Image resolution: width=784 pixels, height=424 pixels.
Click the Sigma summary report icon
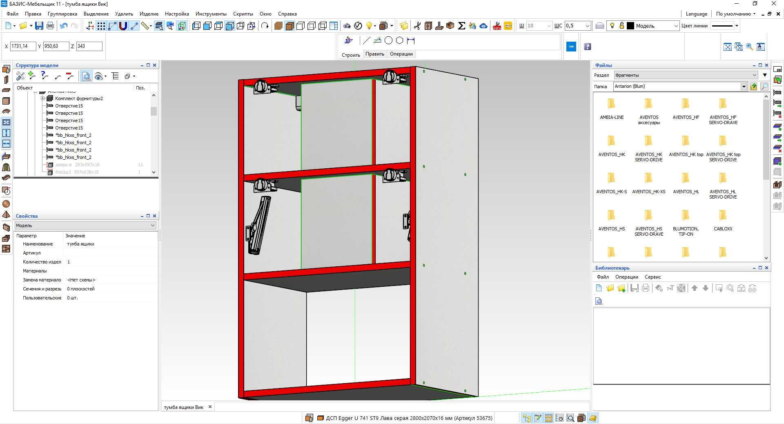pyautogui.click(x=461, y=26)
